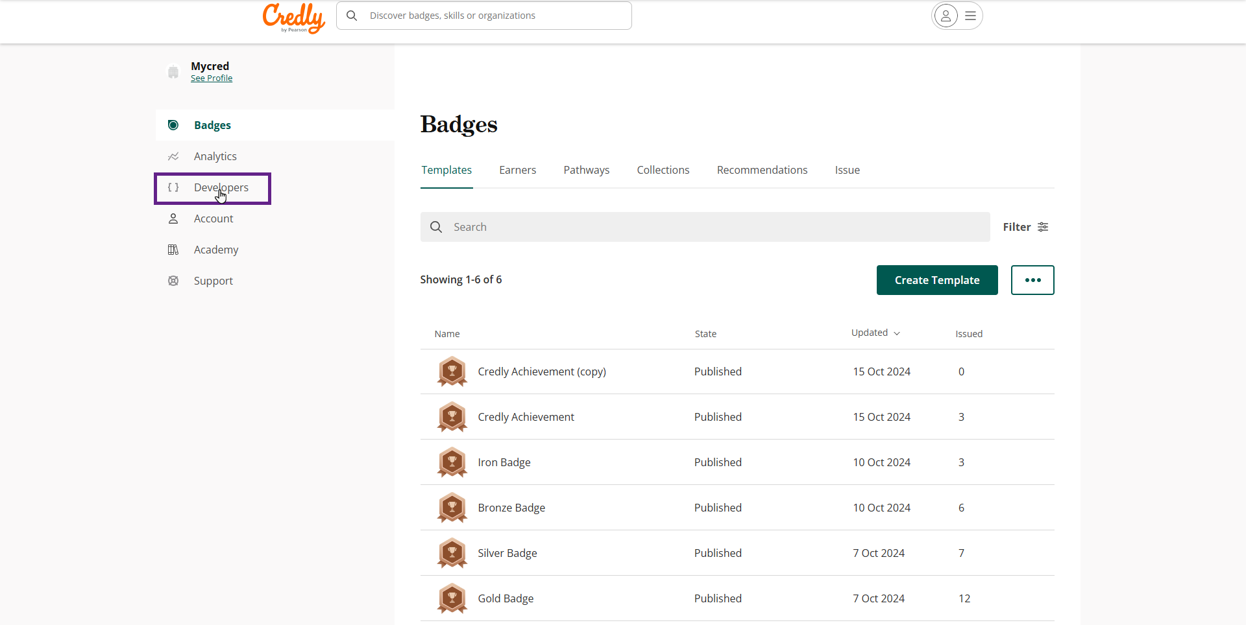Click the Published state of Iron Badge
This screenshot has width=1246, height=625.
pyautogui.click(x=718, y=462)
